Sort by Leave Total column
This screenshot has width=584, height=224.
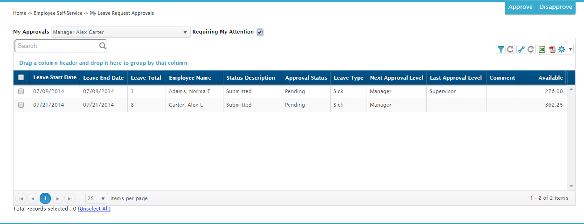tap(146, 78)
